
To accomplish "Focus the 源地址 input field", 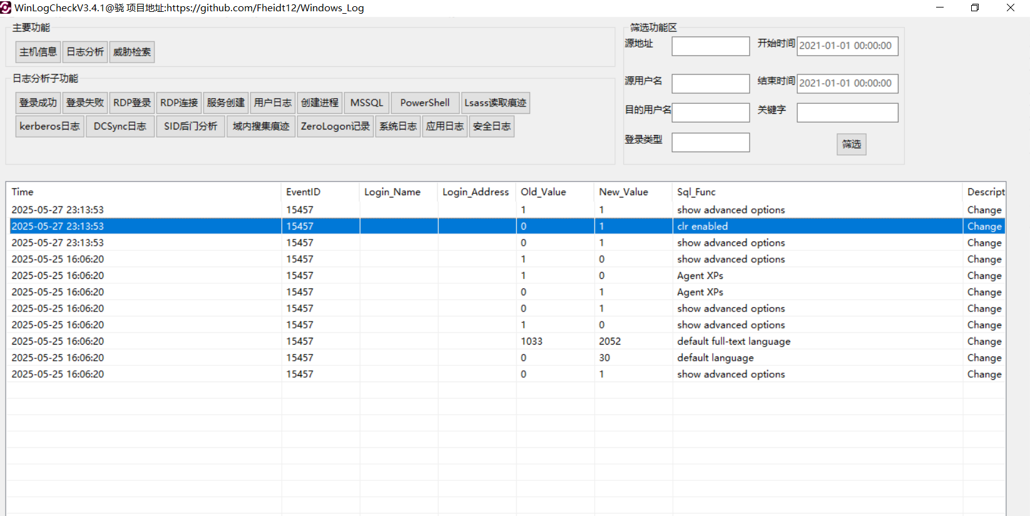I will click(711, 46).
